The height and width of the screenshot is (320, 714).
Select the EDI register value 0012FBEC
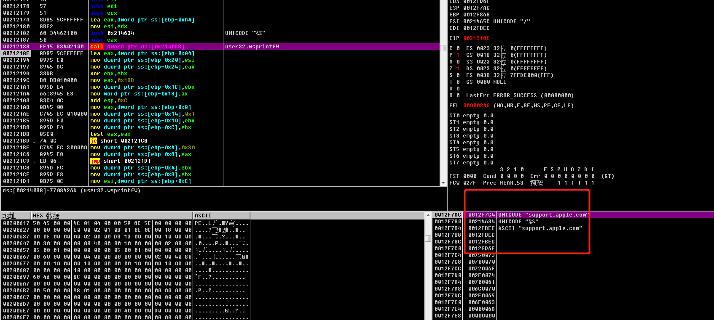[x=476, y=28]
